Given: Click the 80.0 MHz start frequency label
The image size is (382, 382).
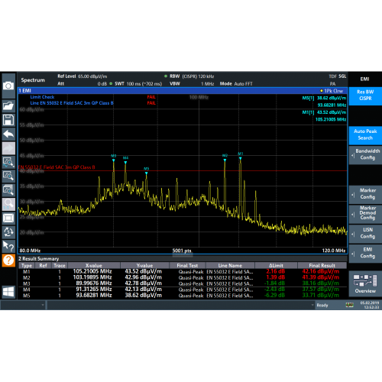Looking at the screenshot, I should [x=30, y=251].
